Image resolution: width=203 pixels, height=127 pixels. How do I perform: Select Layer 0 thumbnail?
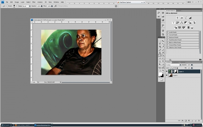[x=171, y=75]
